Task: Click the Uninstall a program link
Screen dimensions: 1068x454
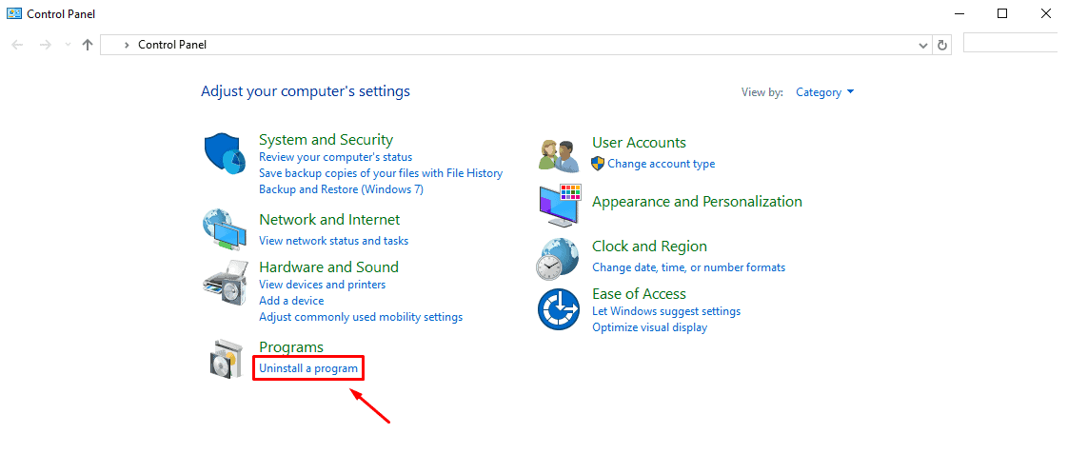Action: [x=308, y=368]
